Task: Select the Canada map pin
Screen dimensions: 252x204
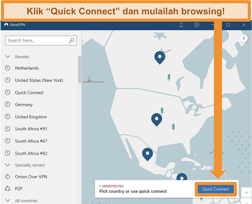Action: coord(160,58)
